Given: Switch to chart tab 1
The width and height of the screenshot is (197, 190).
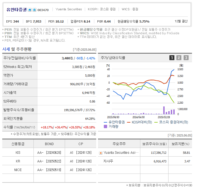Looking at the screenshot, I should click(172, 58).
